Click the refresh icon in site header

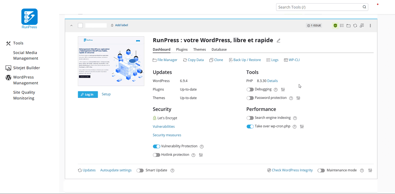(355, 26)
